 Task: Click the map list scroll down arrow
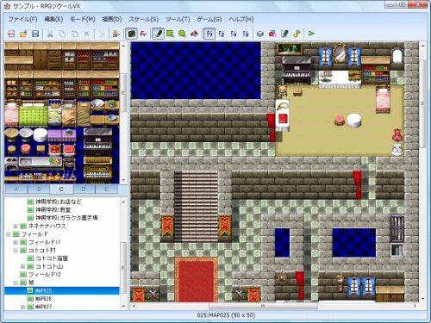tap(123, 307)
